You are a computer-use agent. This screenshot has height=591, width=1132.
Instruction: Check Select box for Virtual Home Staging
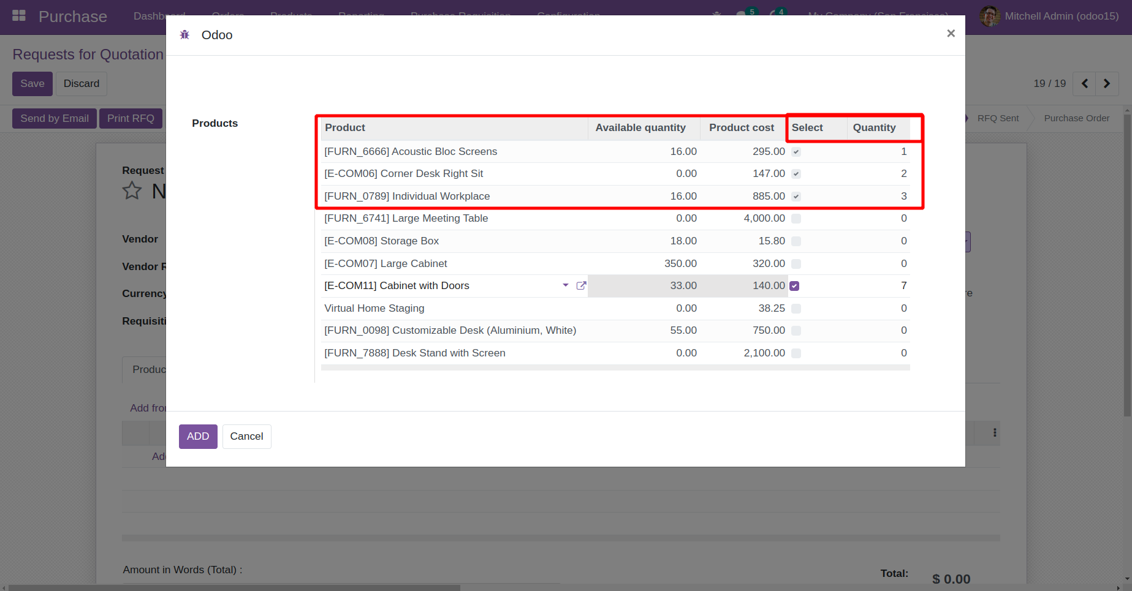[x=796, y=309]
